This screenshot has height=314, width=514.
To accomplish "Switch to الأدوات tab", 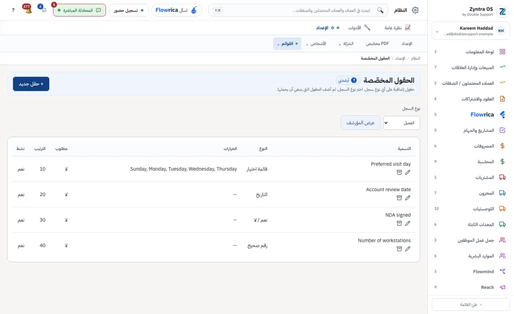I will click(x=359, y=28).
